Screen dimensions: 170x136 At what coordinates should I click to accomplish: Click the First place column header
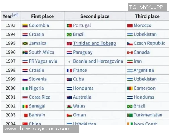click(42, 16)
